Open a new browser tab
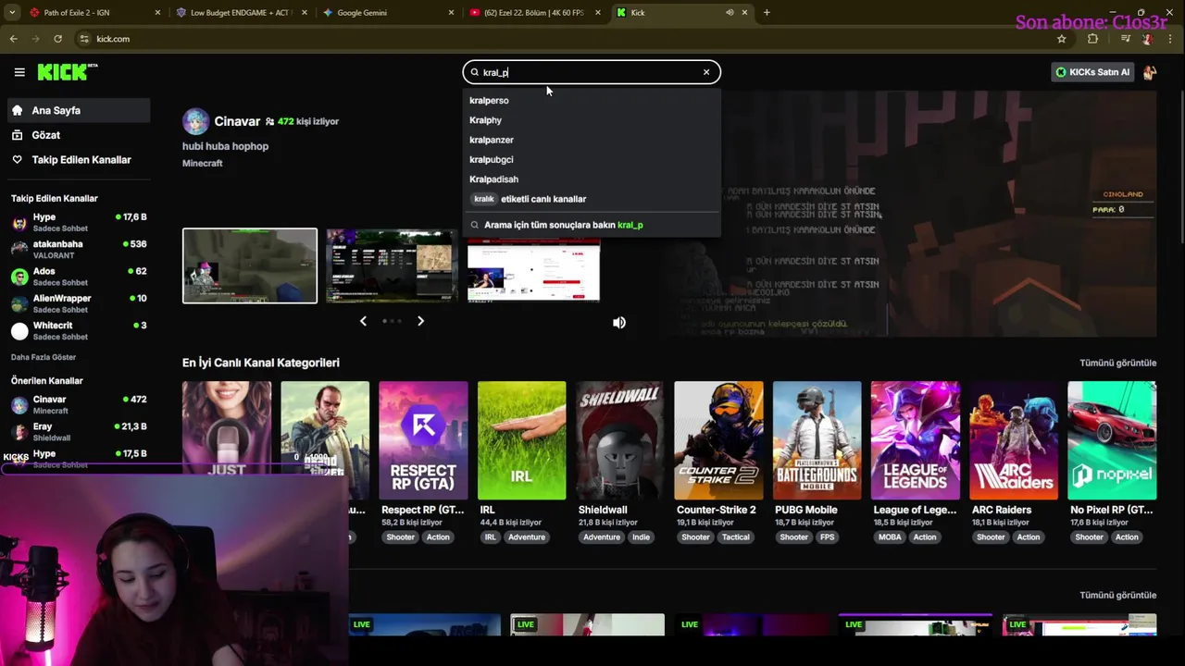Image resolution: width=1185 pixels, height=666 pixels. pos(767,13)
